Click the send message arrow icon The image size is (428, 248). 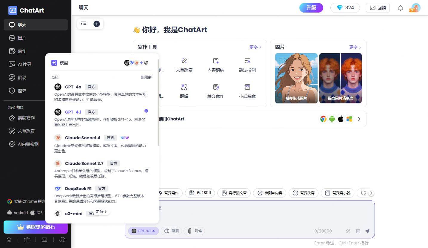367,231
